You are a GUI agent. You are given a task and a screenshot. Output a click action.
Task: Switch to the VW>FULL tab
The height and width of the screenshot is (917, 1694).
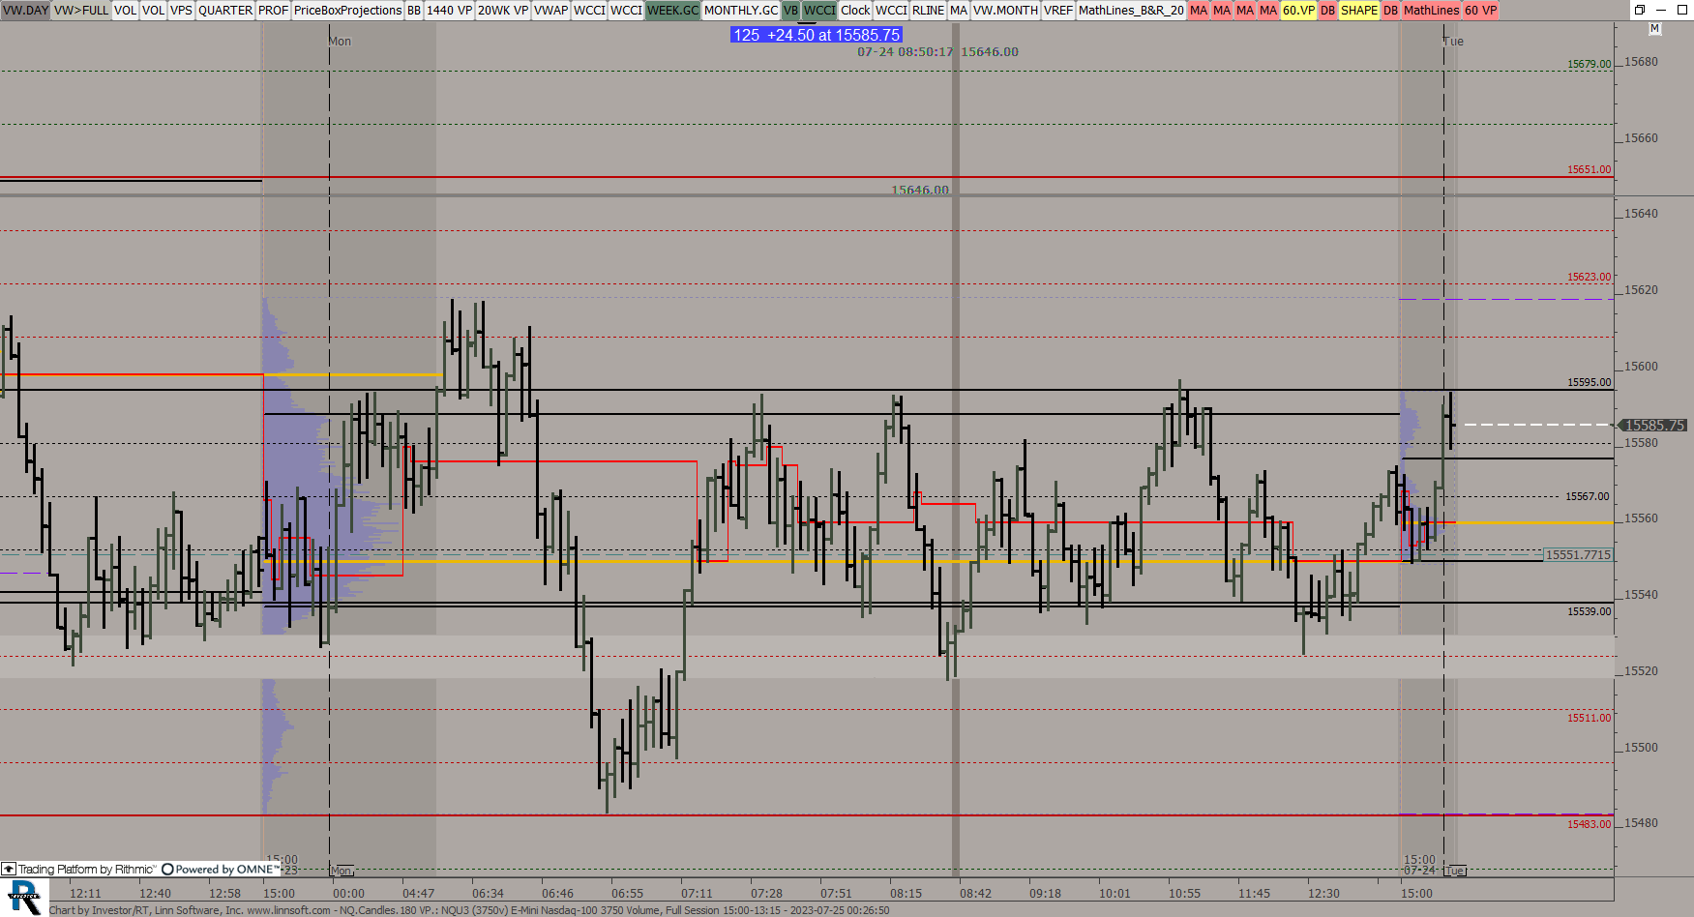(81, 10)
